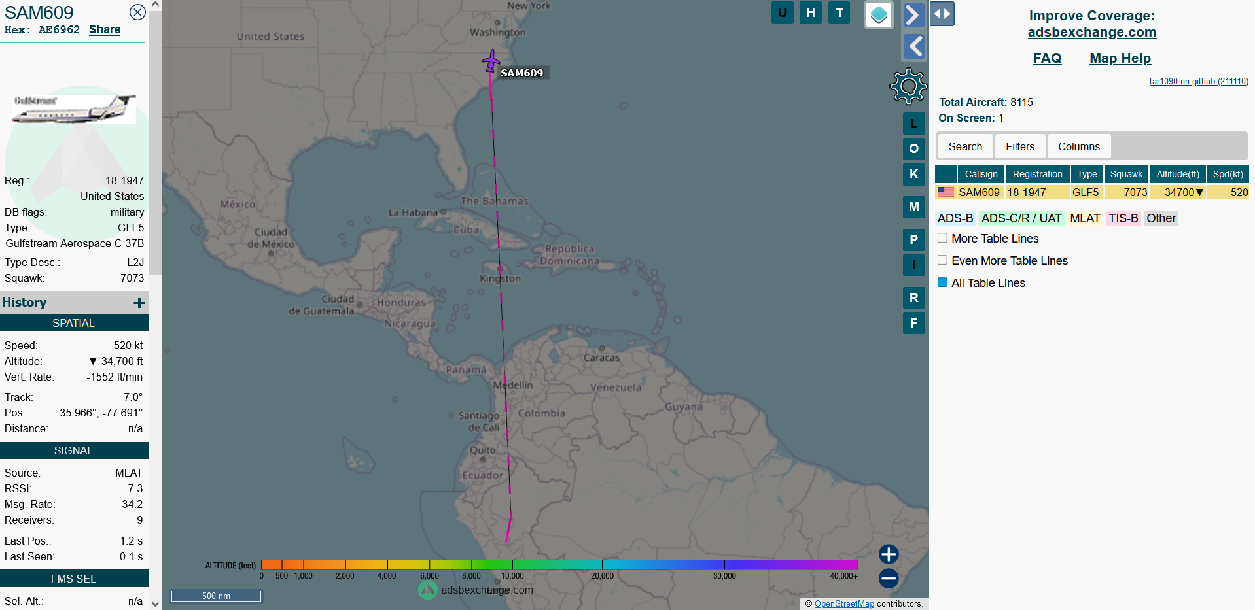1255x610 pixels.
Task: Enable Even More Table Lines checkbox
Action: coord(942,260)
